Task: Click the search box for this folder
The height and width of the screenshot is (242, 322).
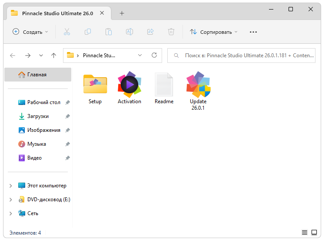Action: coord(241,56)
